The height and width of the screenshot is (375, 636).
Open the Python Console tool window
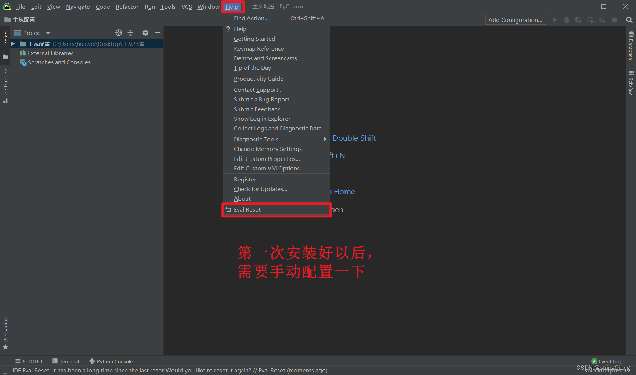(111, 361)
